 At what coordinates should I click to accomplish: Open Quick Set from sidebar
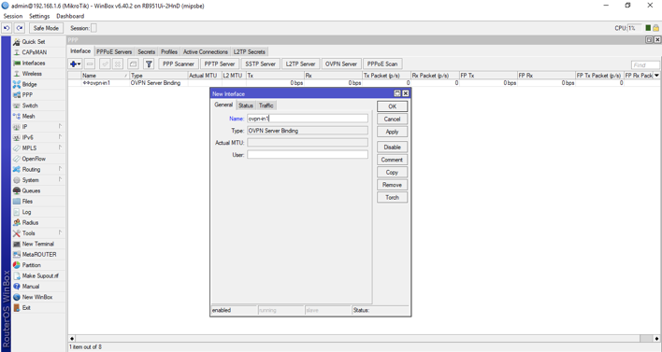pos(34,42)
